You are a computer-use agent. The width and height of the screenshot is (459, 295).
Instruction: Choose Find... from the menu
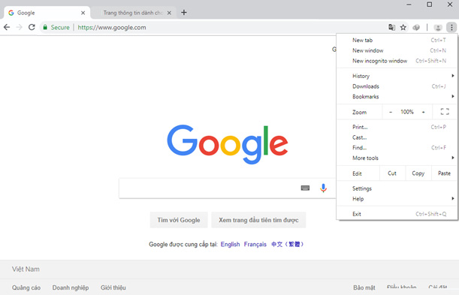(x=397, y=148)
